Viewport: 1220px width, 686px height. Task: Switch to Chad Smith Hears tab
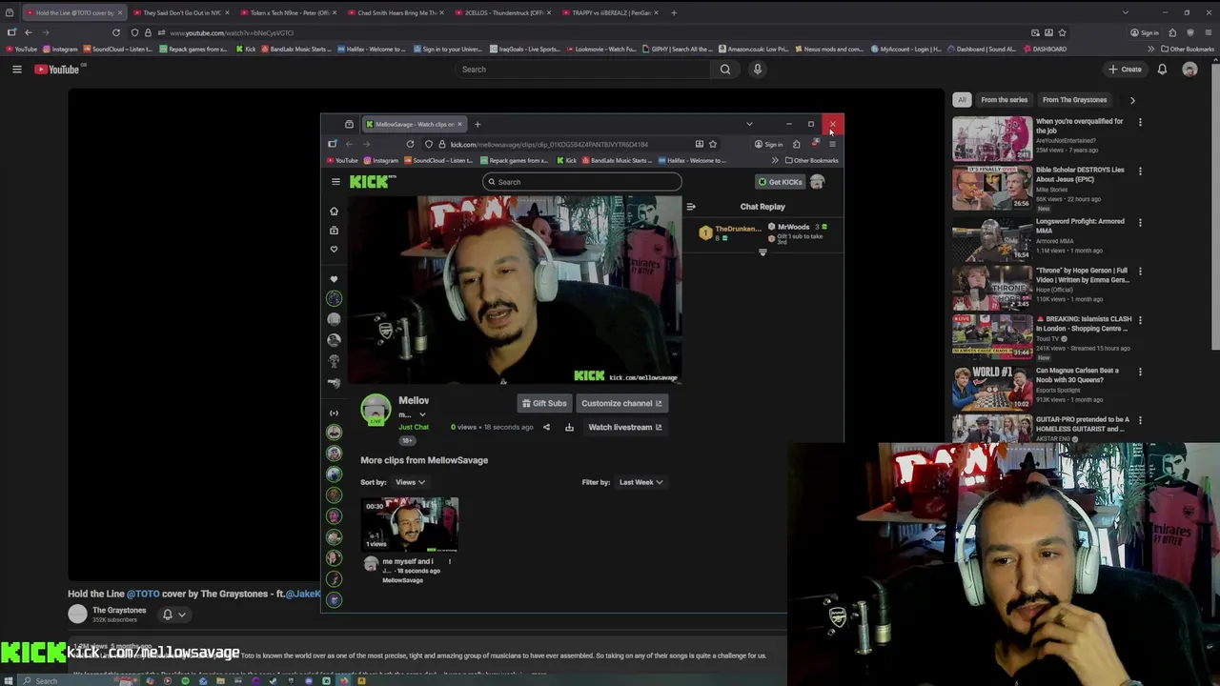click(396, 13)
